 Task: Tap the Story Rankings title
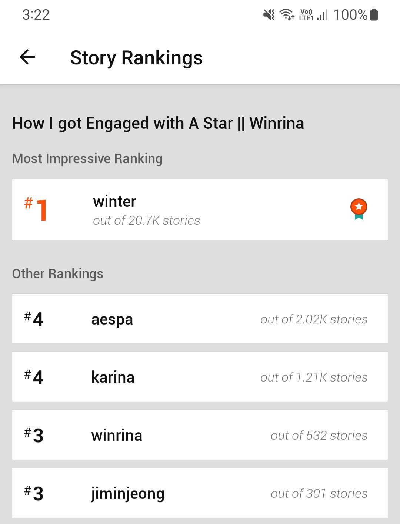[136, 58]
